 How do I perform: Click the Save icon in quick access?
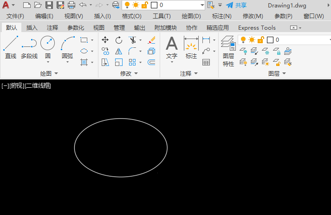click(x=49, y=5)
